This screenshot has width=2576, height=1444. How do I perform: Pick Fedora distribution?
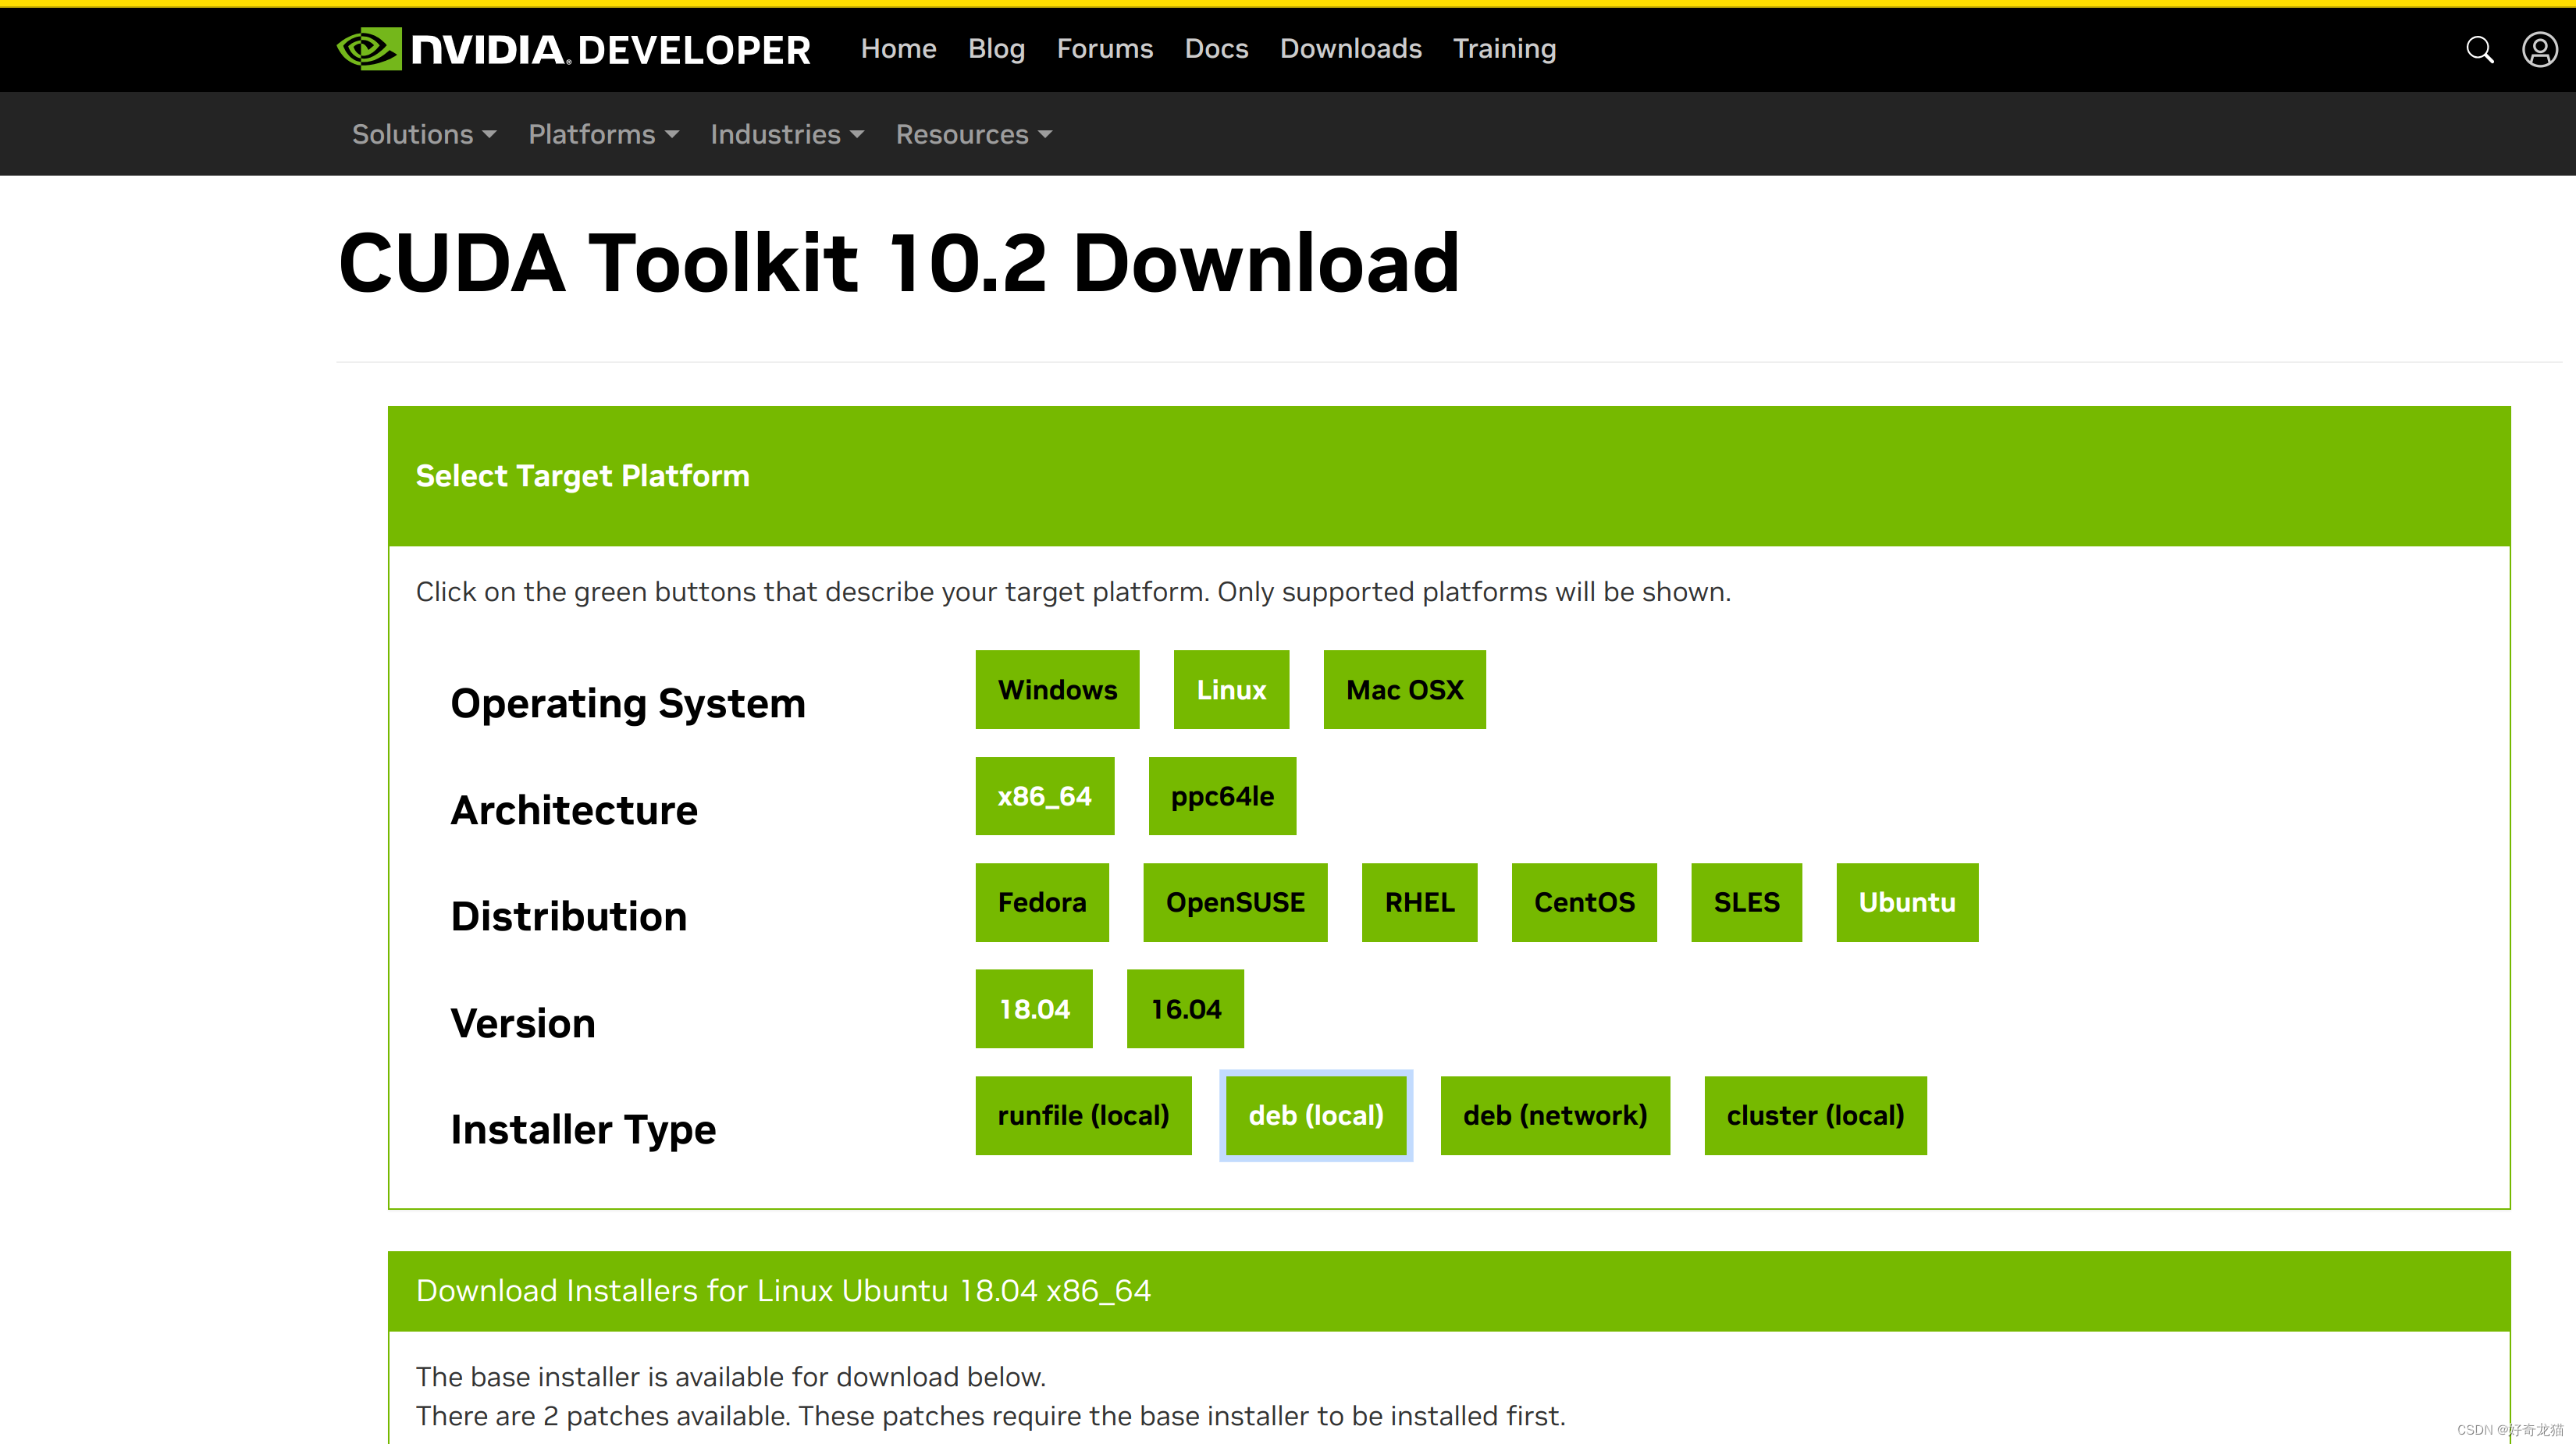tap(1042, 902)
